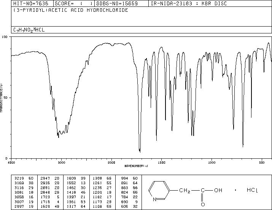Screen dimensions: 272x210
Task: Click the 3081 peak entry in table
Action: [x=24, y=192]
